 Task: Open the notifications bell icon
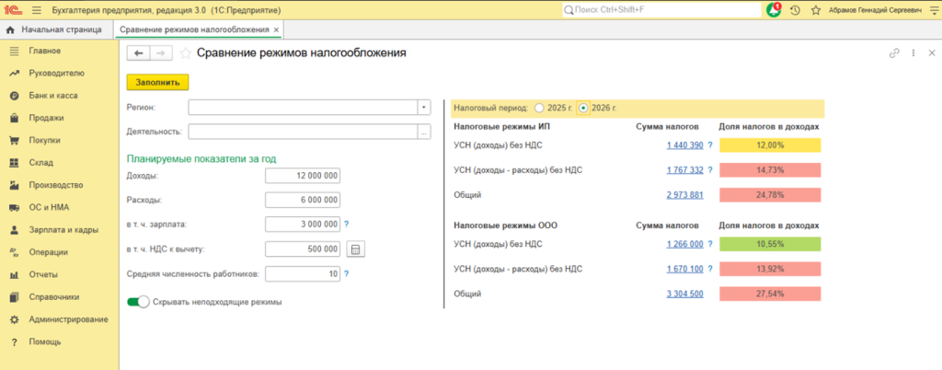774,10
